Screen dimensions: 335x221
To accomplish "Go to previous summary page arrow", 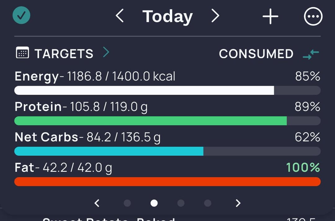I will tap(97, 203).
